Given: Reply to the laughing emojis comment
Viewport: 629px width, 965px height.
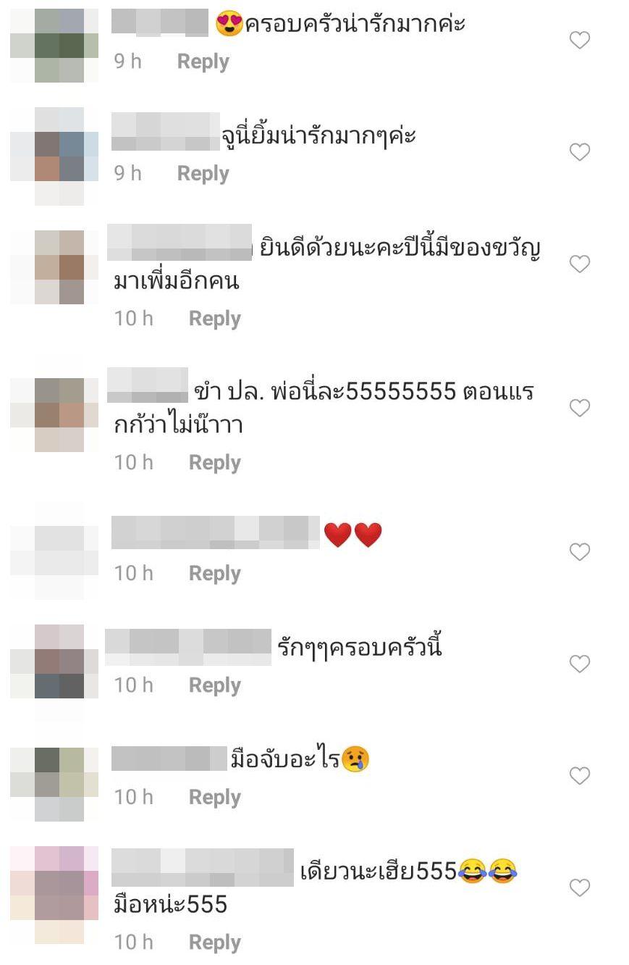Looking at the screenshot, I should pyautogui.click(x=215, y=943).
